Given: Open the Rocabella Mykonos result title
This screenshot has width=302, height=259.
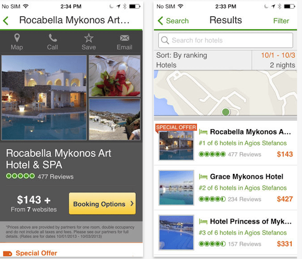Looking at the screenshot, I should click(x=250, y=132).
